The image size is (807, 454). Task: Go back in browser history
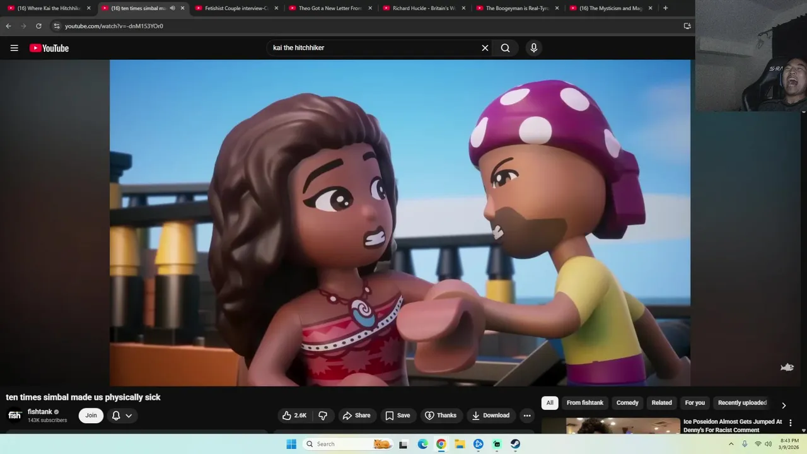(8, 26)
